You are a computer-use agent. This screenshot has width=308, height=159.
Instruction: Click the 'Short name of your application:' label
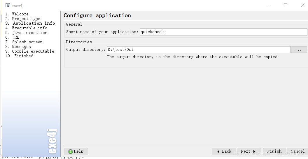(x=102, y=32)
